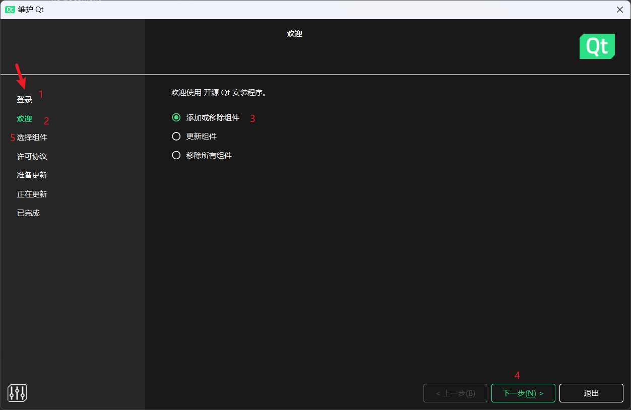This screenshot has height=410, width=631.
Task: Close the 维护 Qt window
Action: [619, 10]
